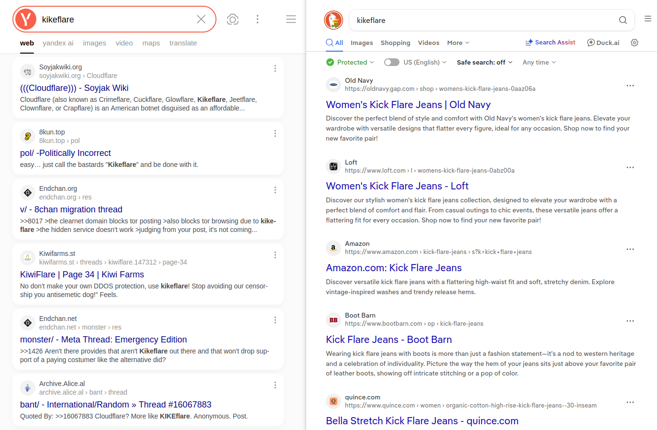Switch to Yandex web tab
The image size is (657, 430).
27,43
